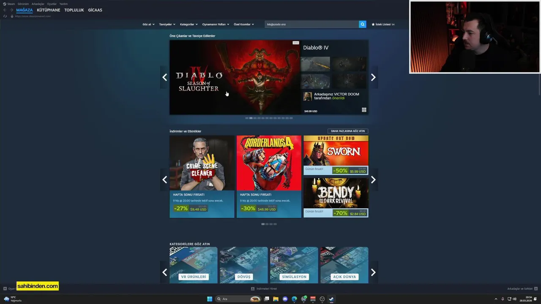Open the VR ÜRÜNLERİ category
Viewport: 541px width, 304px height.
coord(194,265)
